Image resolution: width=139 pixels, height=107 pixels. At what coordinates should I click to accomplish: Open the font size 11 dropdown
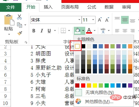pos(93,20)
